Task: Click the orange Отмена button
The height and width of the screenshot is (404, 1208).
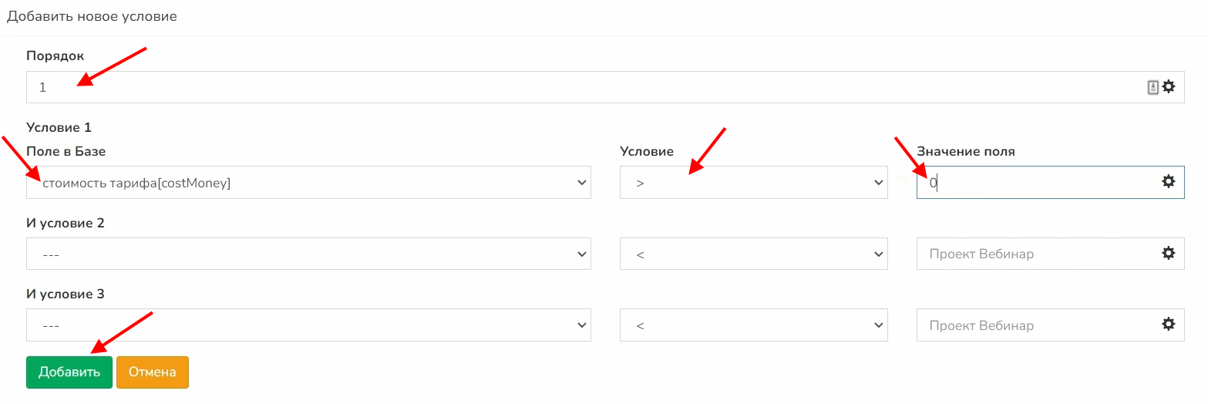Action: [x=153, y=372]
